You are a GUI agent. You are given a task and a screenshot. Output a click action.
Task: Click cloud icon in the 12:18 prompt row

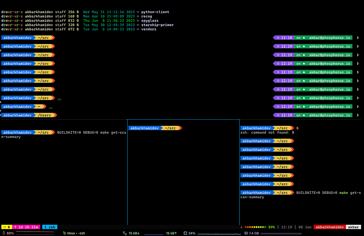tap(304, 38)
